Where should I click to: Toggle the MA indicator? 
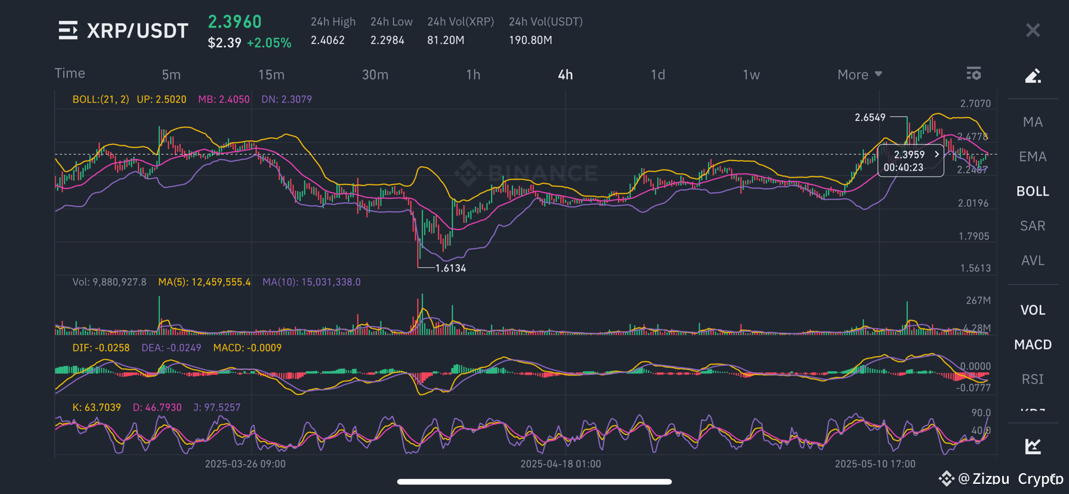point(1033,122)
